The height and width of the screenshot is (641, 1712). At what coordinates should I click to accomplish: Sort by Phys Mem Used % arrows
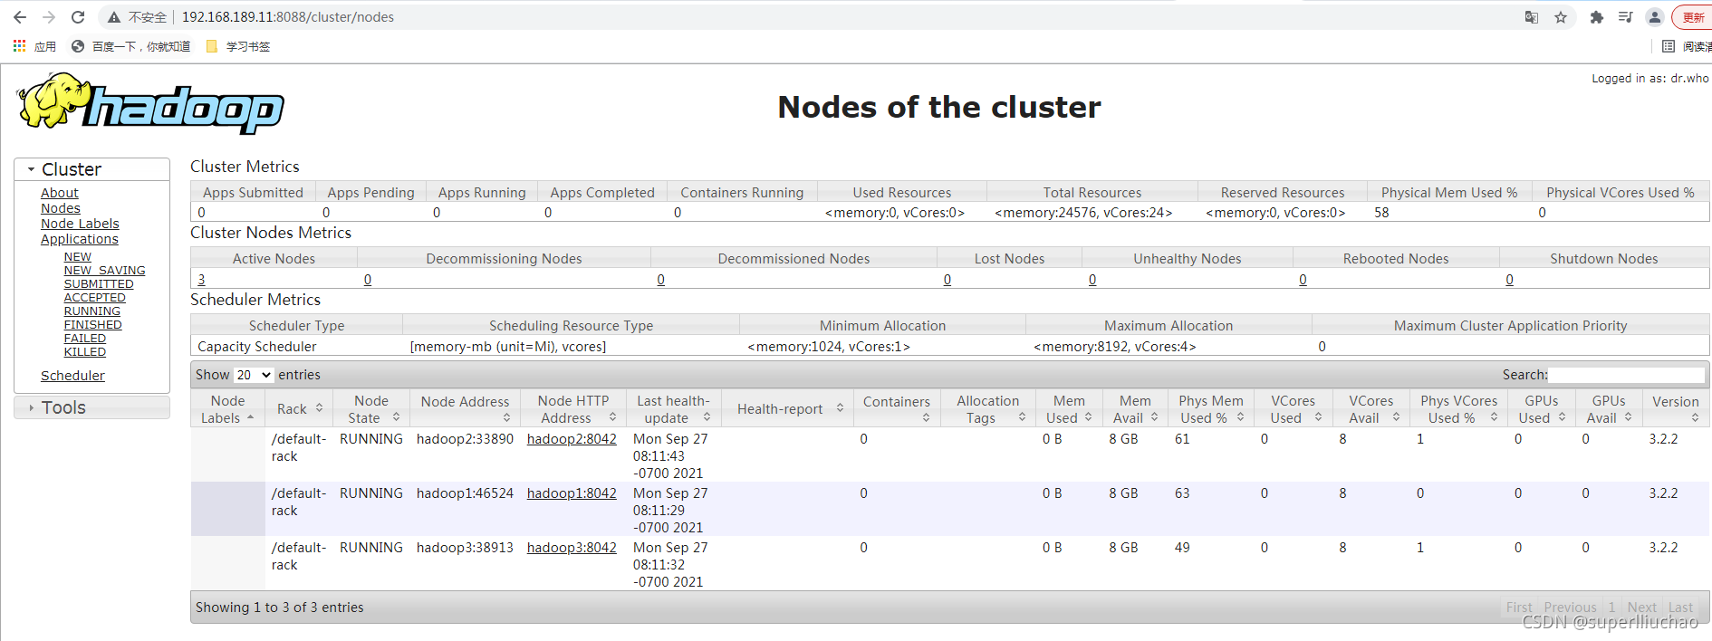1240,417
